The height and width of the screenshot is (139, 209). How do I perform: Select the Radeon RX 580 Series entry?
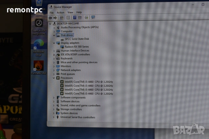(77, 47)
